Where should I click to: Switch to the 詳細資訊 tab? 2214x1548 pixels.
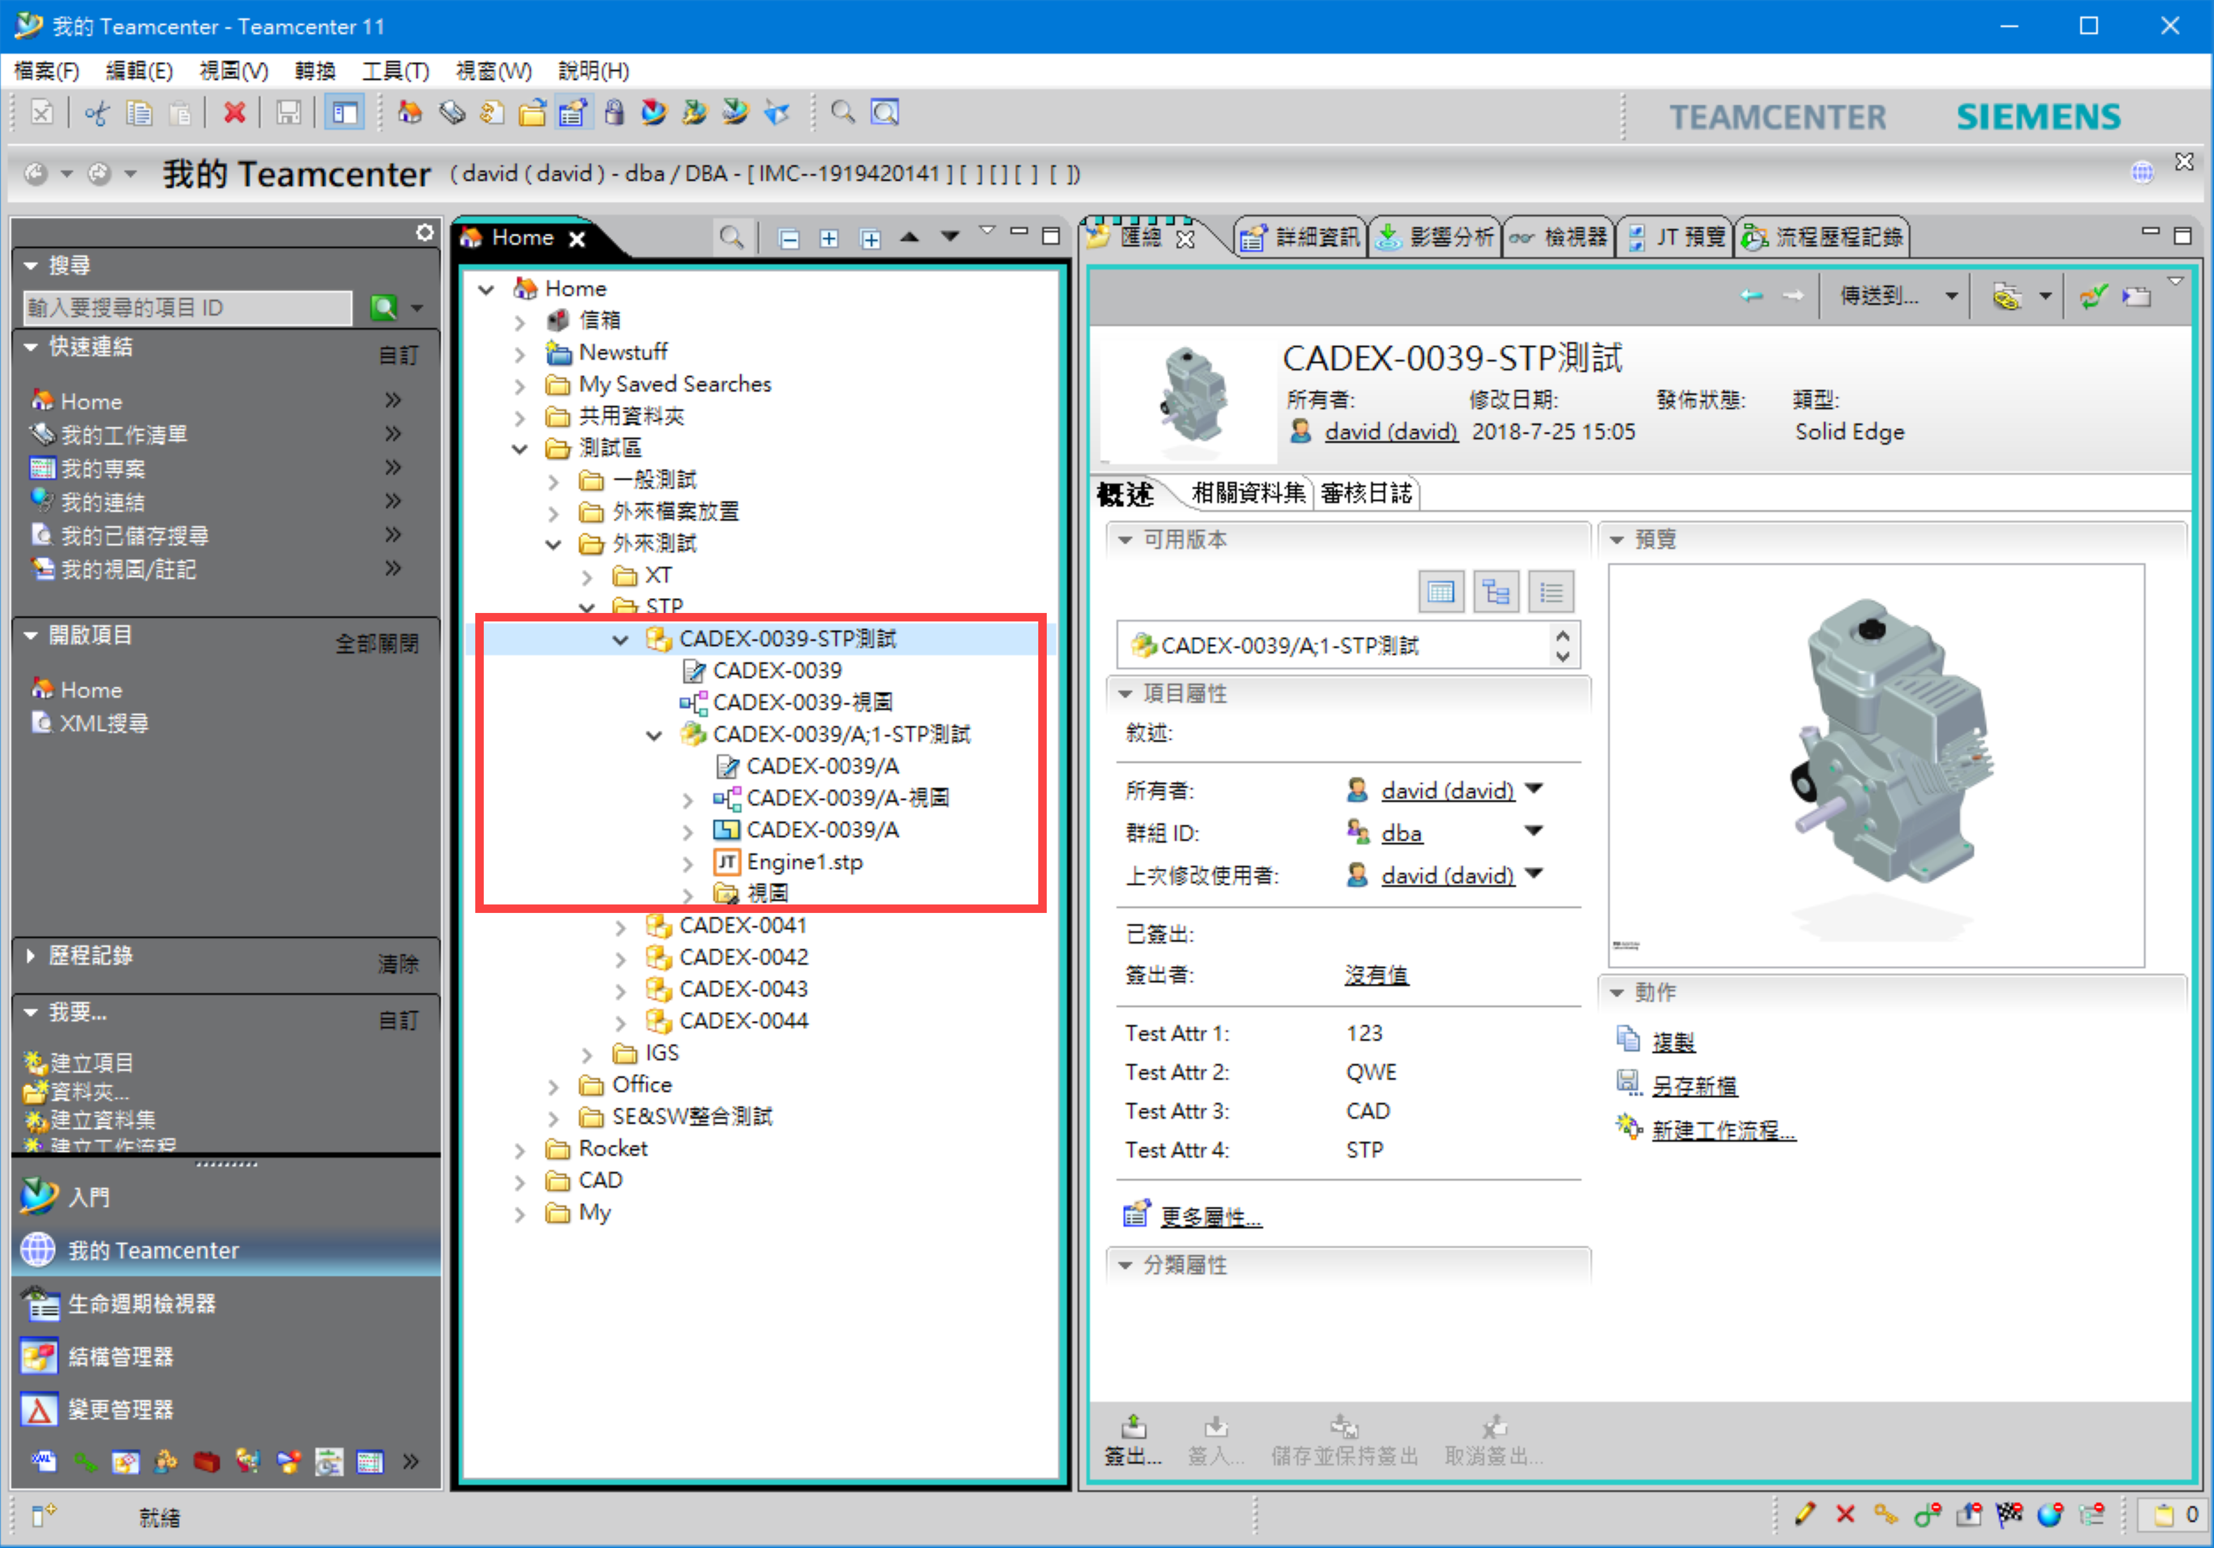[1301, 237]
